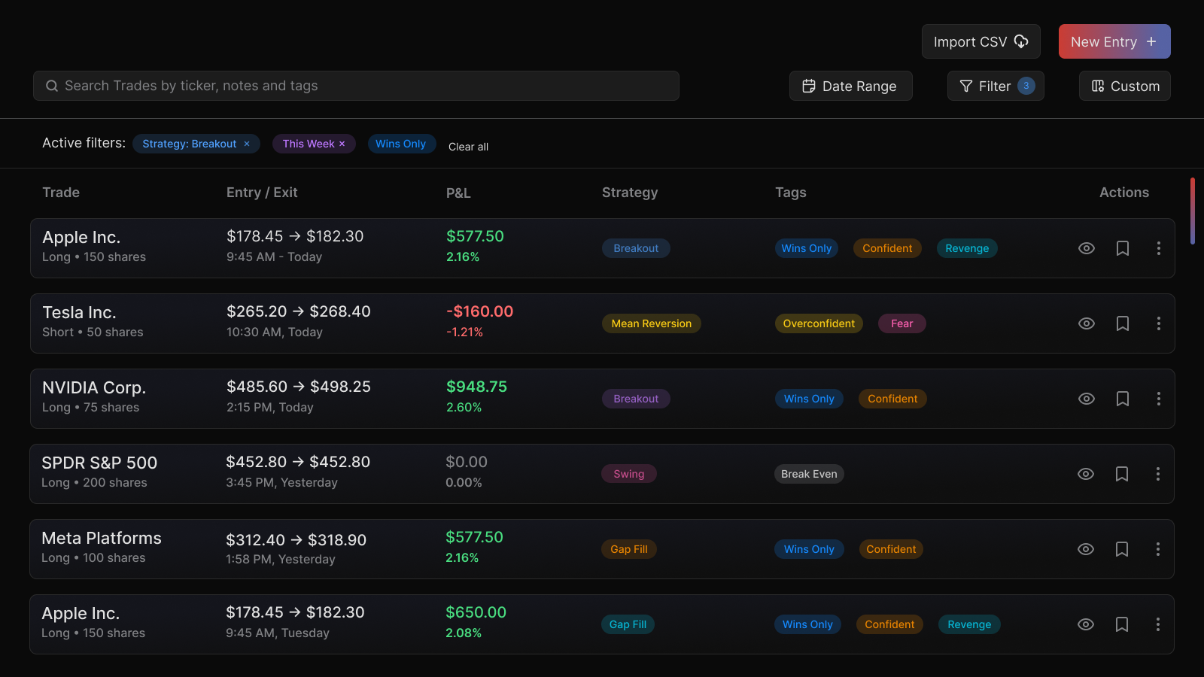Toggle the eye icon for Tesla Inc.
This screenshot has width=1204, height=677.
pyautogui.click(x=1086, y=323)
